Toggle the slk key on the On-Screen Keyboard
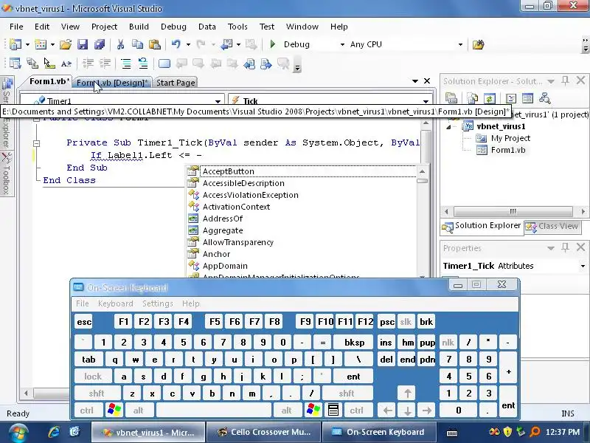Screen dimensions: 590x443 (x=406, y=322)
